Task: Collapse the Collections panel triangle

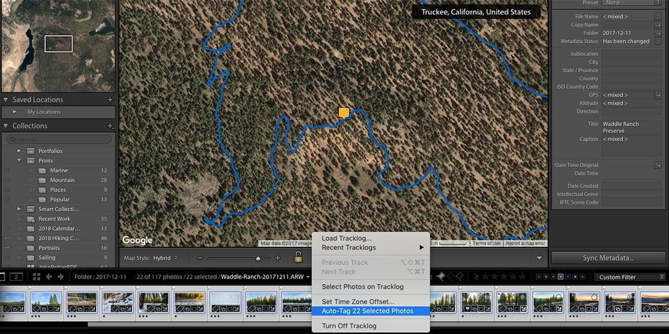Action: point(6,126)
